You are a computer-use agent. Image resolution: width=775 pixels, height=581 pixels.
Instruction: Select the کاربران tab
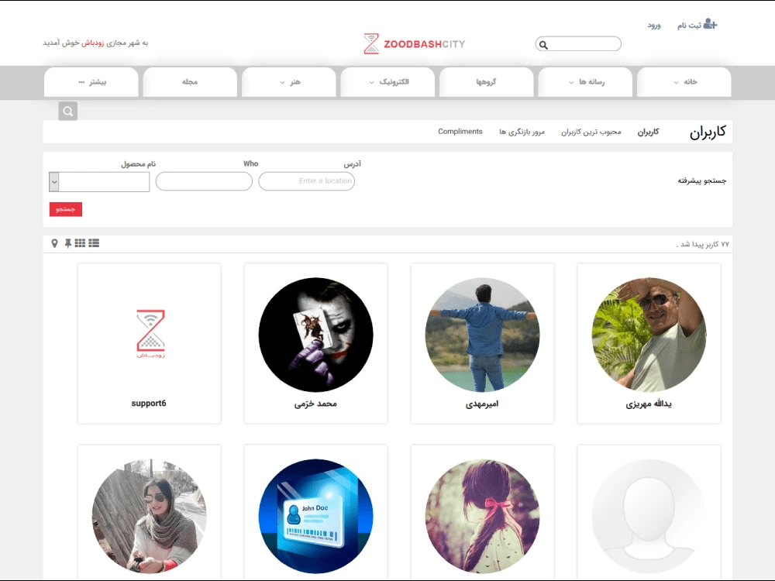pos(648,132)
